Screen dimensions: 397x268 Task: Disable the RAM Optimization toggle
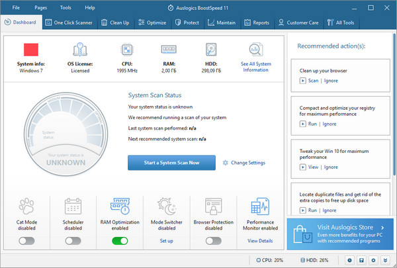[x=120, y=241]
